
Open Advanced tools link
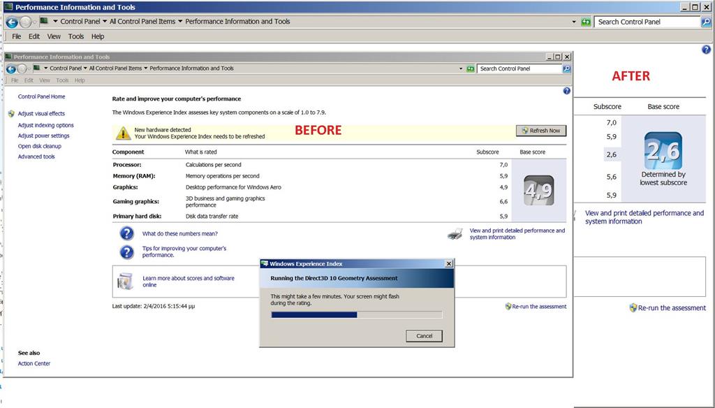36,156
